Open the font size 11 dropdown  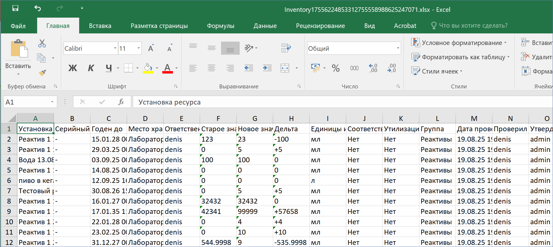pyautogui.click(x=139, y=48)
